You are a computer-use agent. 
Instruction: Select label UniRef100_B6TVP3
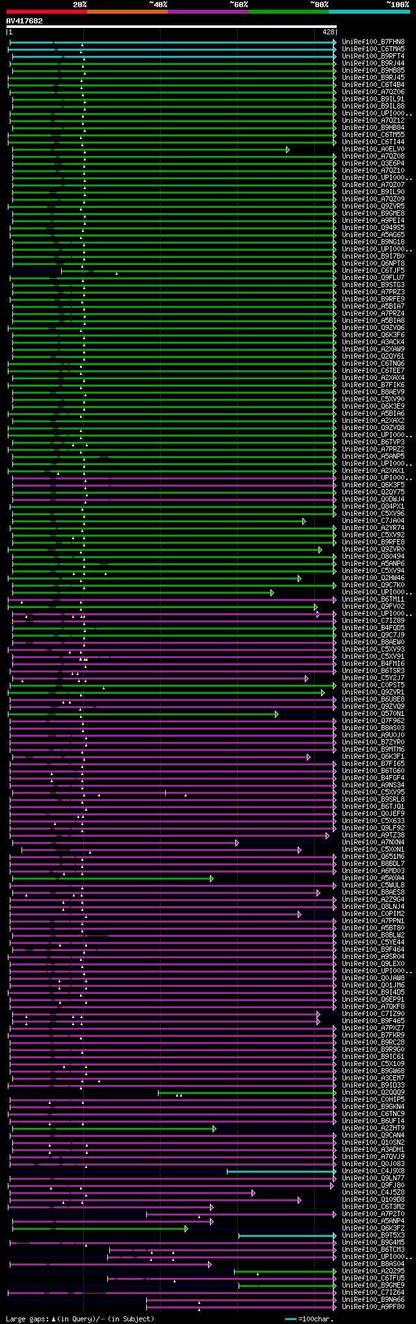click(x=373, y=442)
